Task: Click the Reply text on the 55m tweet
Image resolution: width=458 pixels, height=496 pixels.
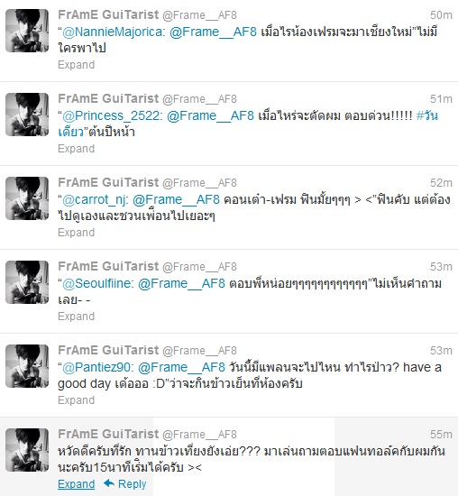Action: tap(133, 484)
